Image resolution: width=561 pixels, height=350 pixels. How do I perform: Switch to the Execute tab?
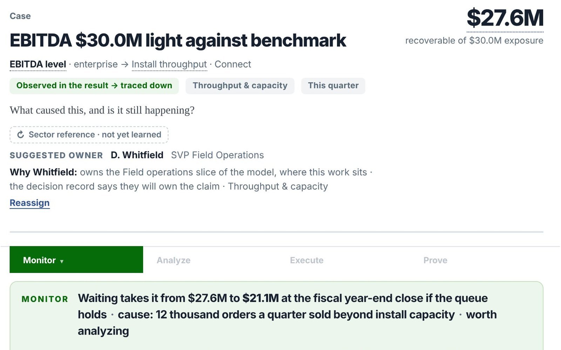coord(307,260)
